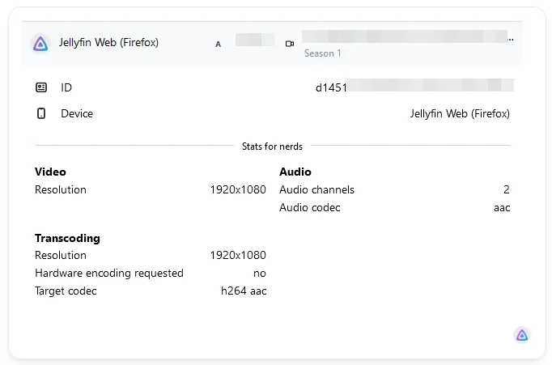Image resolution: width=552 pixels, height=365 pixels.
Task: Click the 'Transcoding' section heading
Action: [67, 238]
